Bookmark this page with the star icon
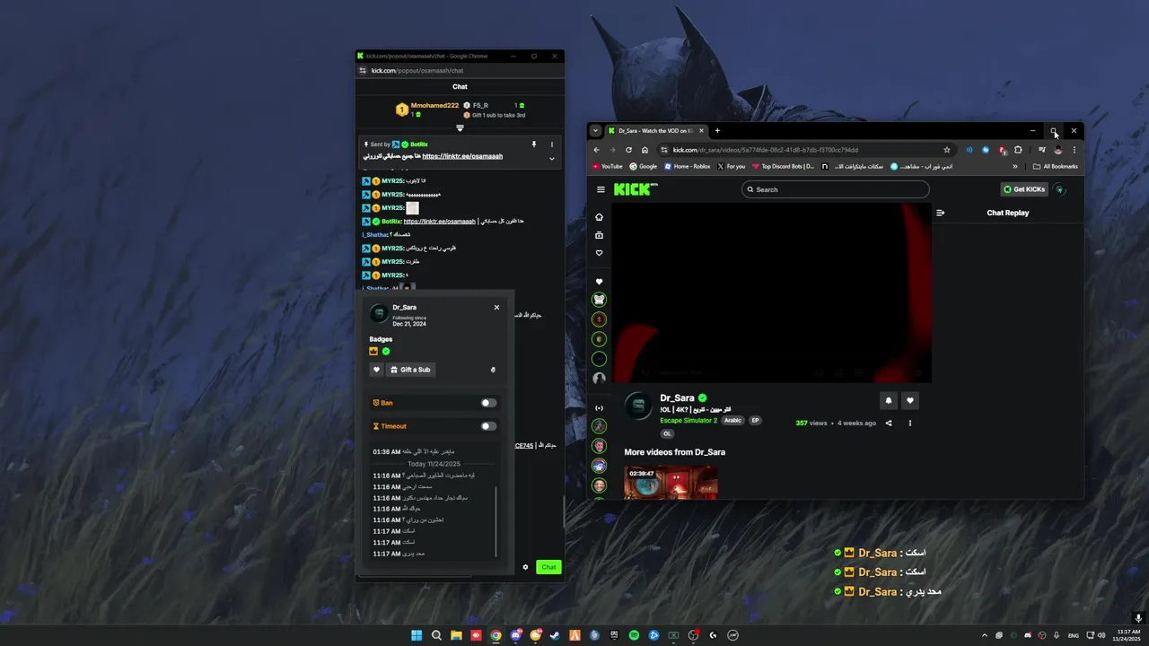Viewport: 1149px width, 646px height. click(946, 150)
